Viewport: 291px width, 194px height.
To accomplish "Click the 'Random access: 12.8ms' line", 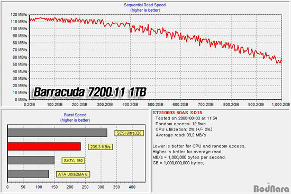I will pos(180,124).
